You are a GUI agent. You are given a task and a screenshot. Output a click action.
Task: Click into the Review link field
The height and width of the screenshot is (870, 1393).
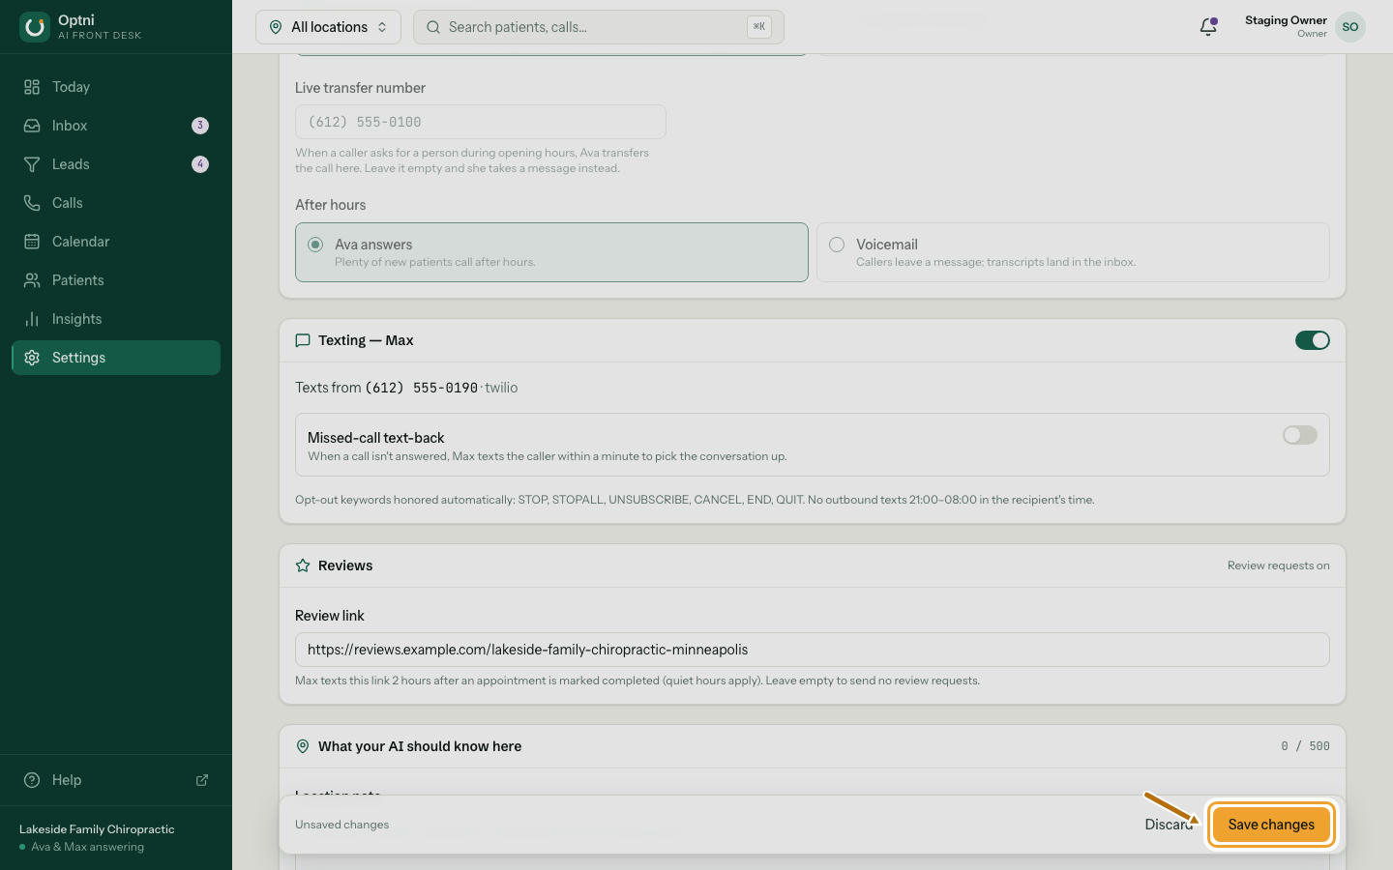click(813, 650)
